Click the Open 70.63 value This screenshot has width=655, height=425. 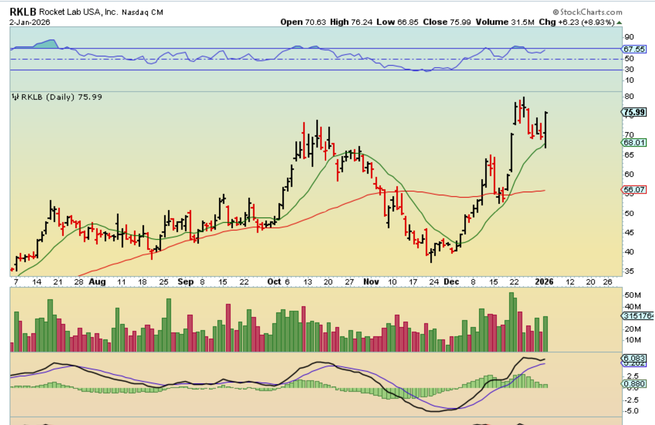tap(303, 22)
